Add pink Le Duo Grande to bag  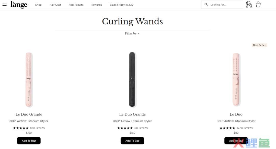[29, 141]
